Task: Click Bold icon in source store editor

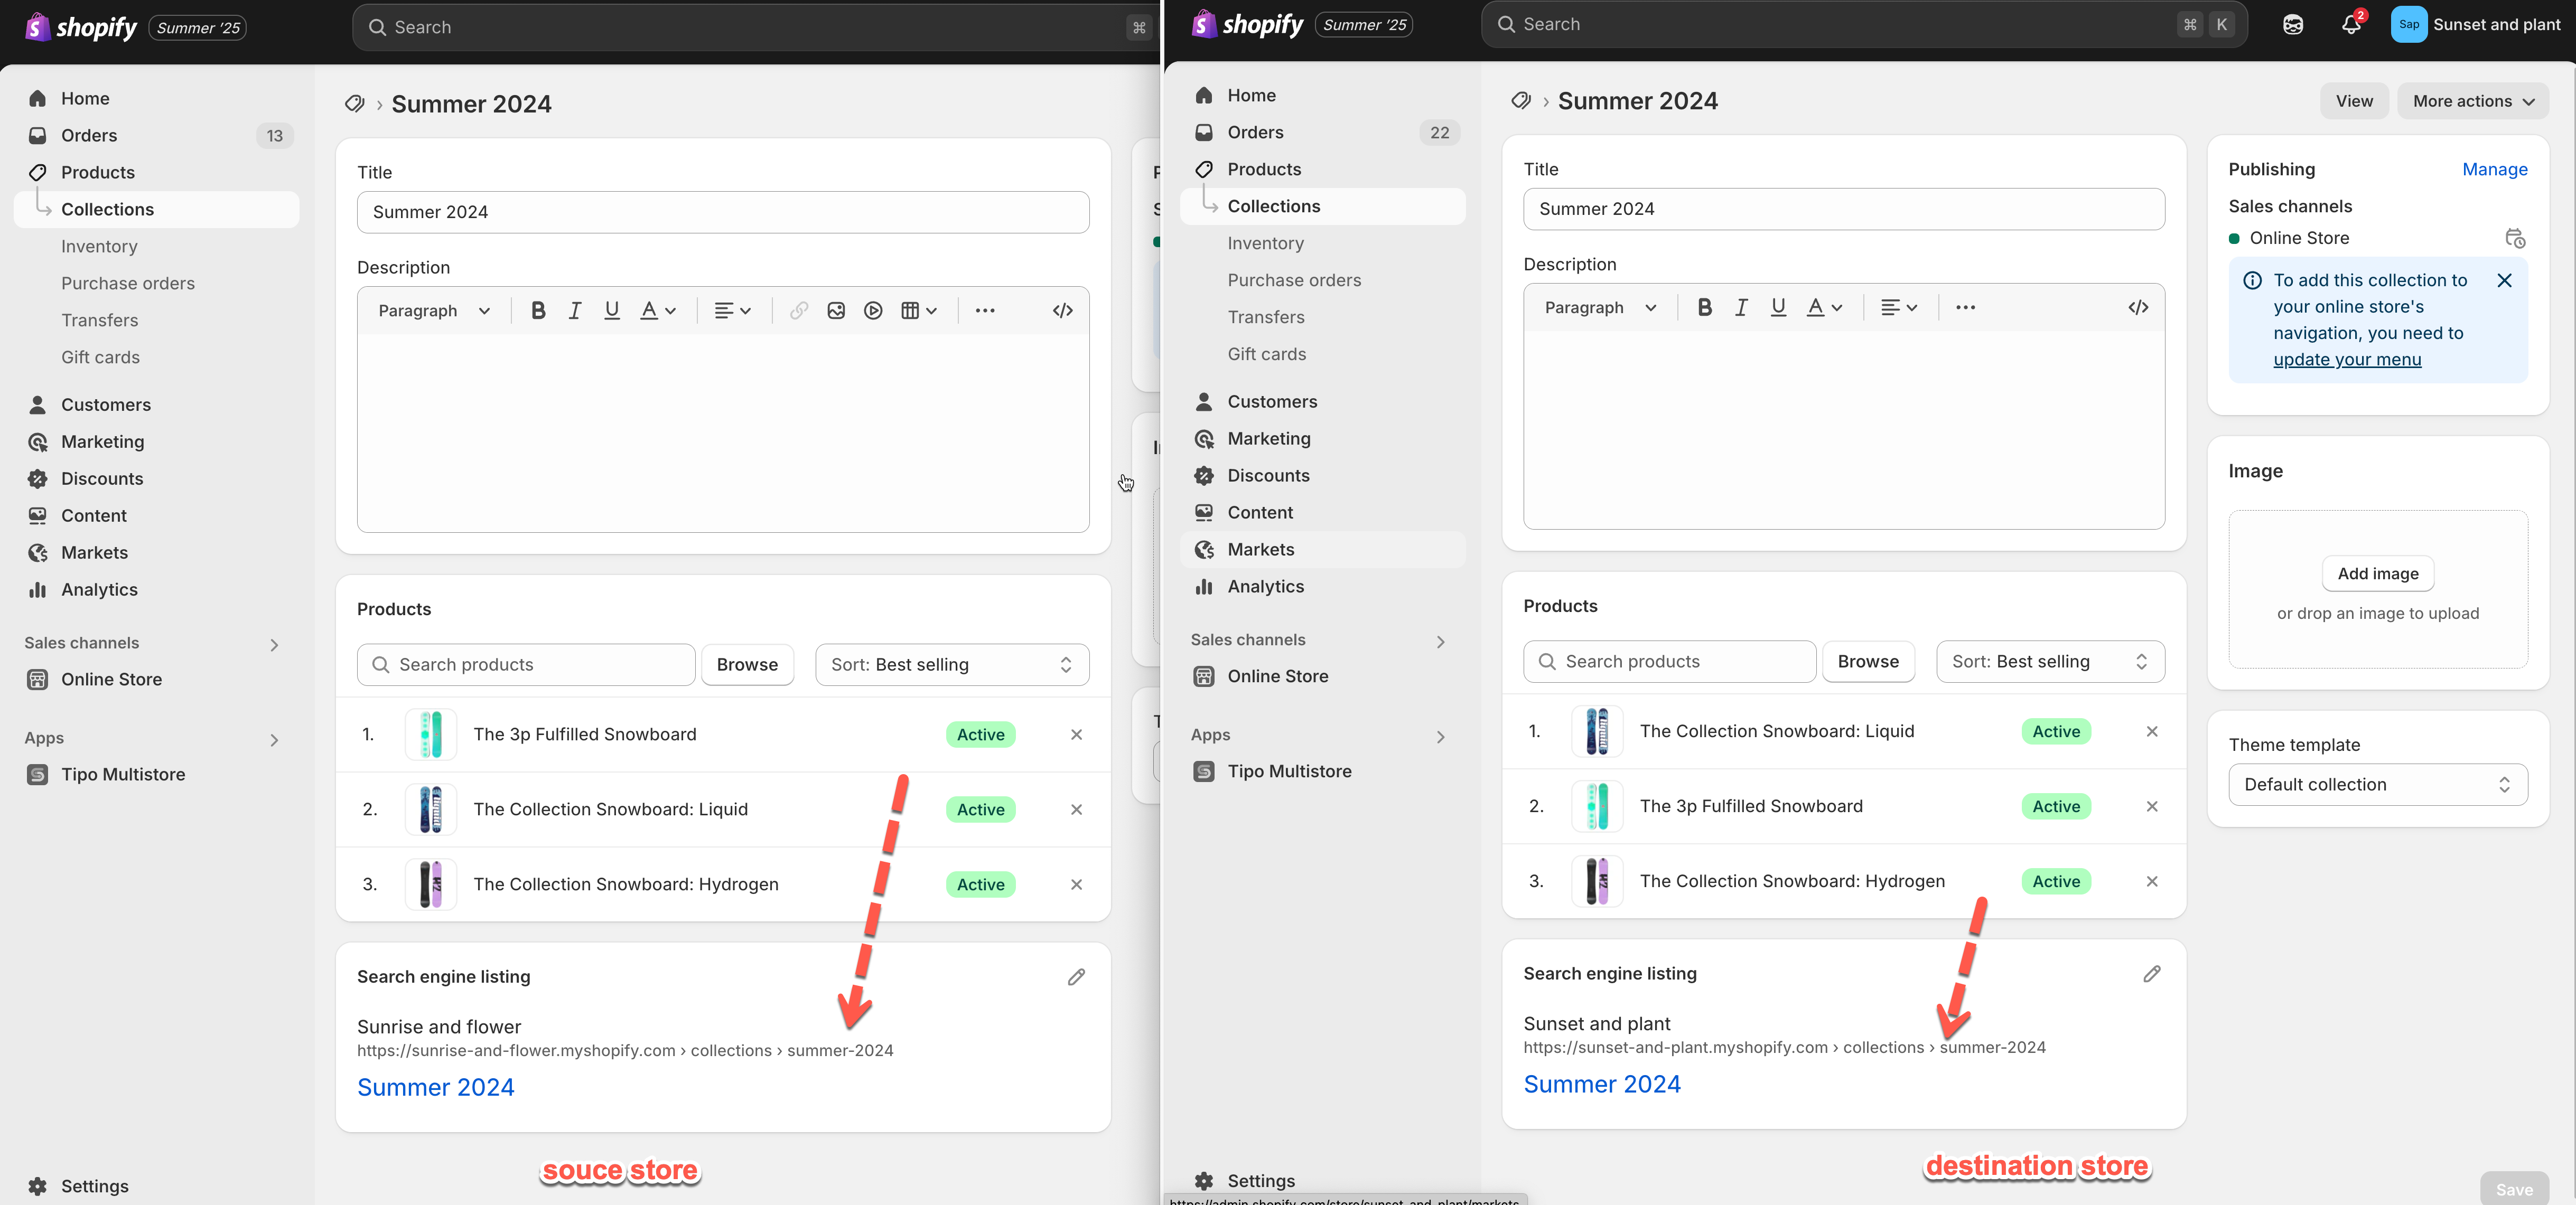Action: 538,310
